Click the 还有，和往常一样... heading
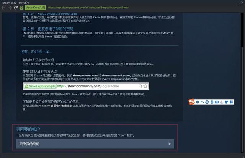Viewport: 245px width, 158px height. [36, 52]
